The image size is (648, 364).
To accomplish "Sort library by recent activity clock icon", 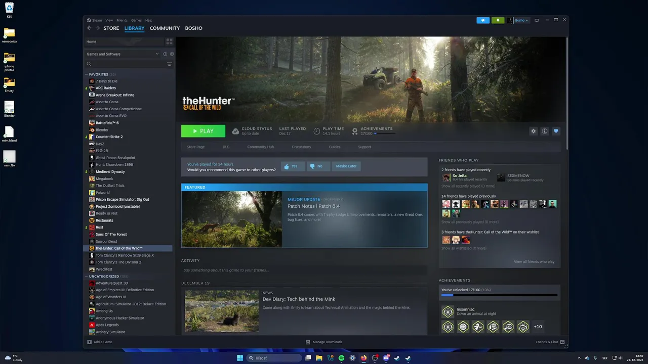I will 165,54.
